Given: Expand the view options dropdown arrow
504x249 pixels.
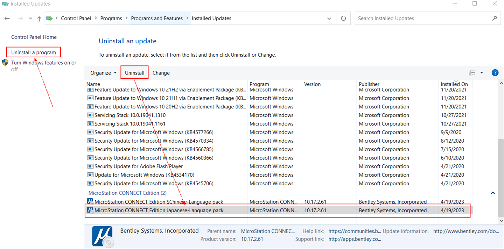Looking at the screenshot, I should [x=482, y=73].
